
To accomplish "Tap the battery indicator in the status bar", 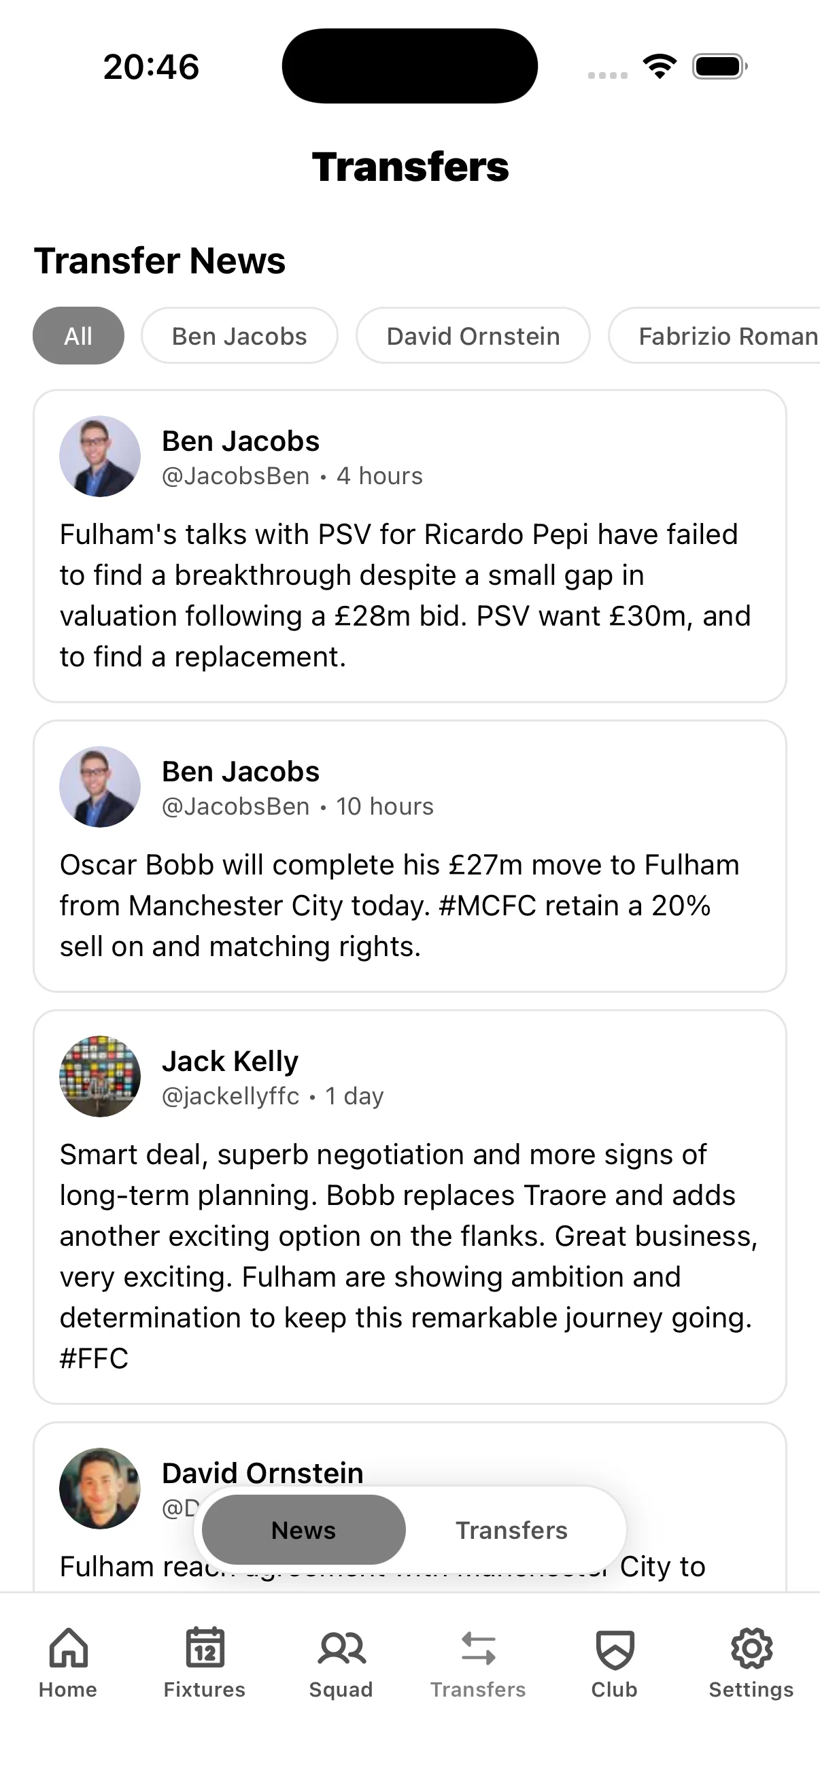I will point(717,65).
